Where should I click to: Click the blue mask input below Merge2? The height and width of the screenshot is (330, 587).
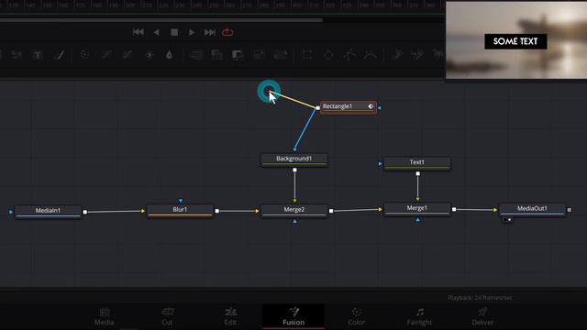tap(295, 222)
